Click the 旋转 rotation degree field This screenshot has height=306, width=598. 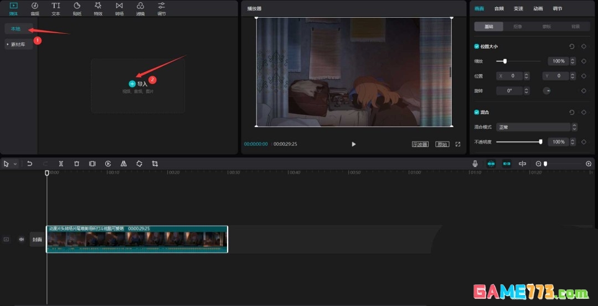pos(510,91)
